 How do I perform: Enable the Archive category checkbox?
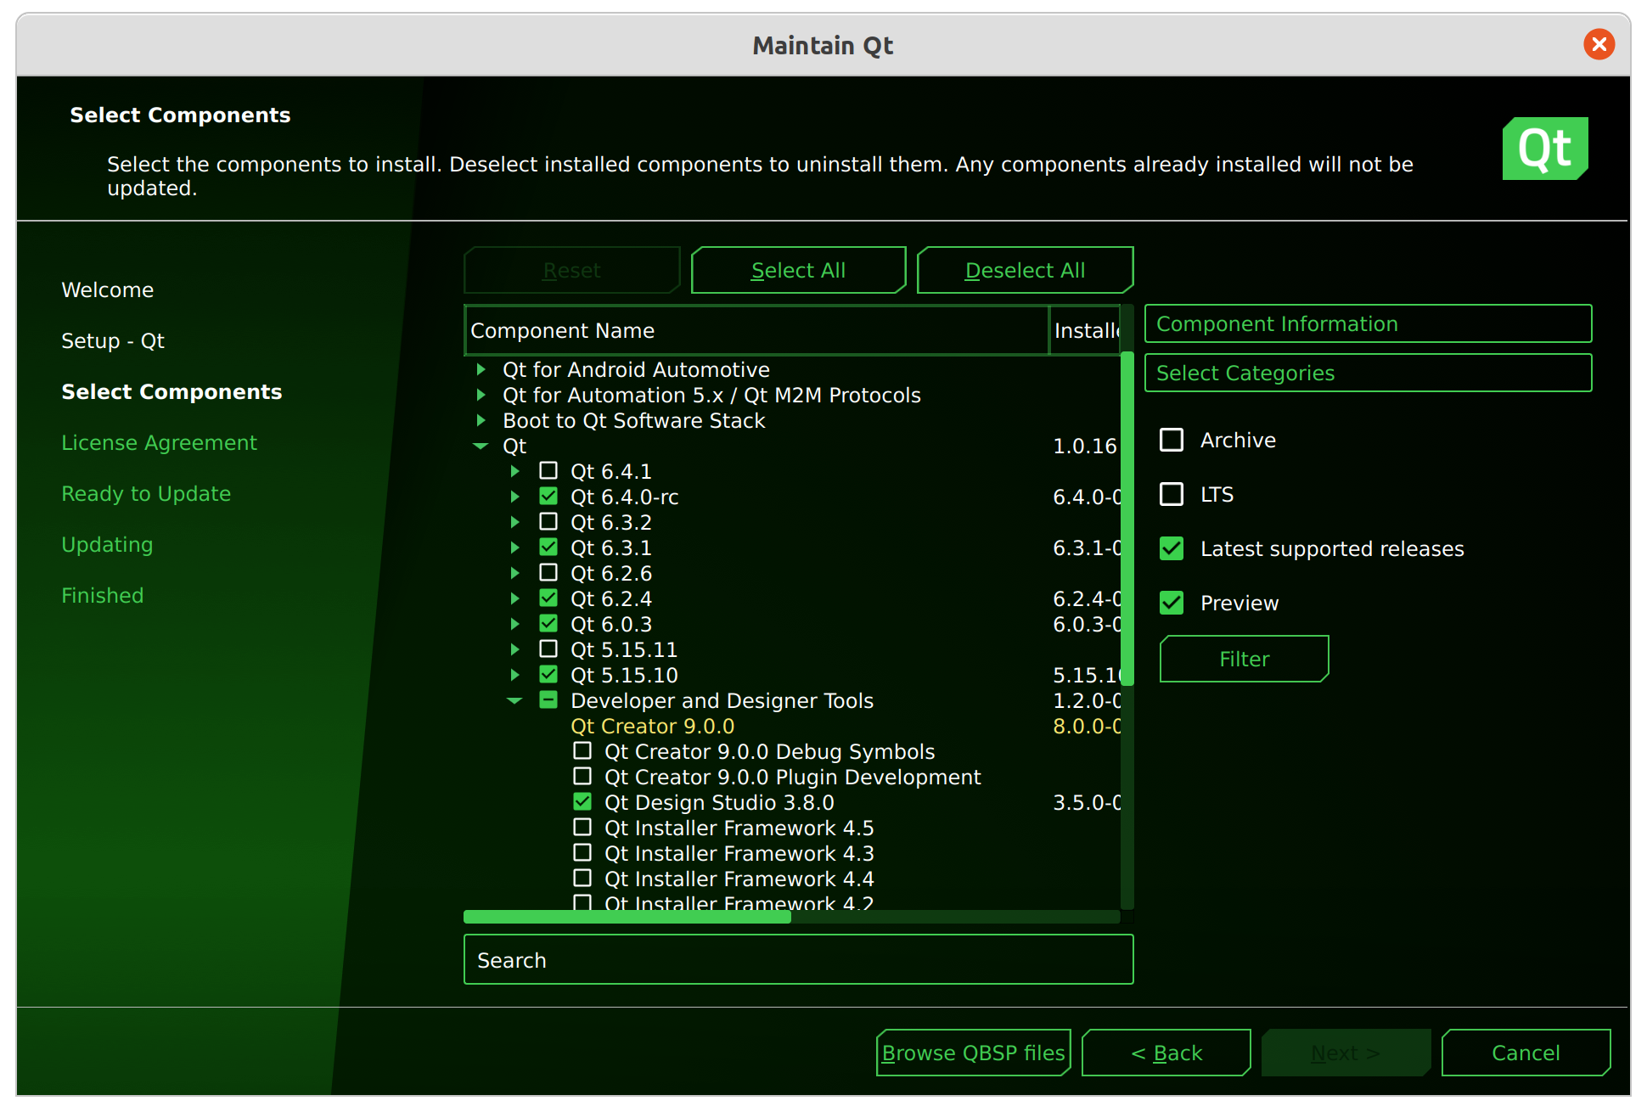[x=1172, y=440]
